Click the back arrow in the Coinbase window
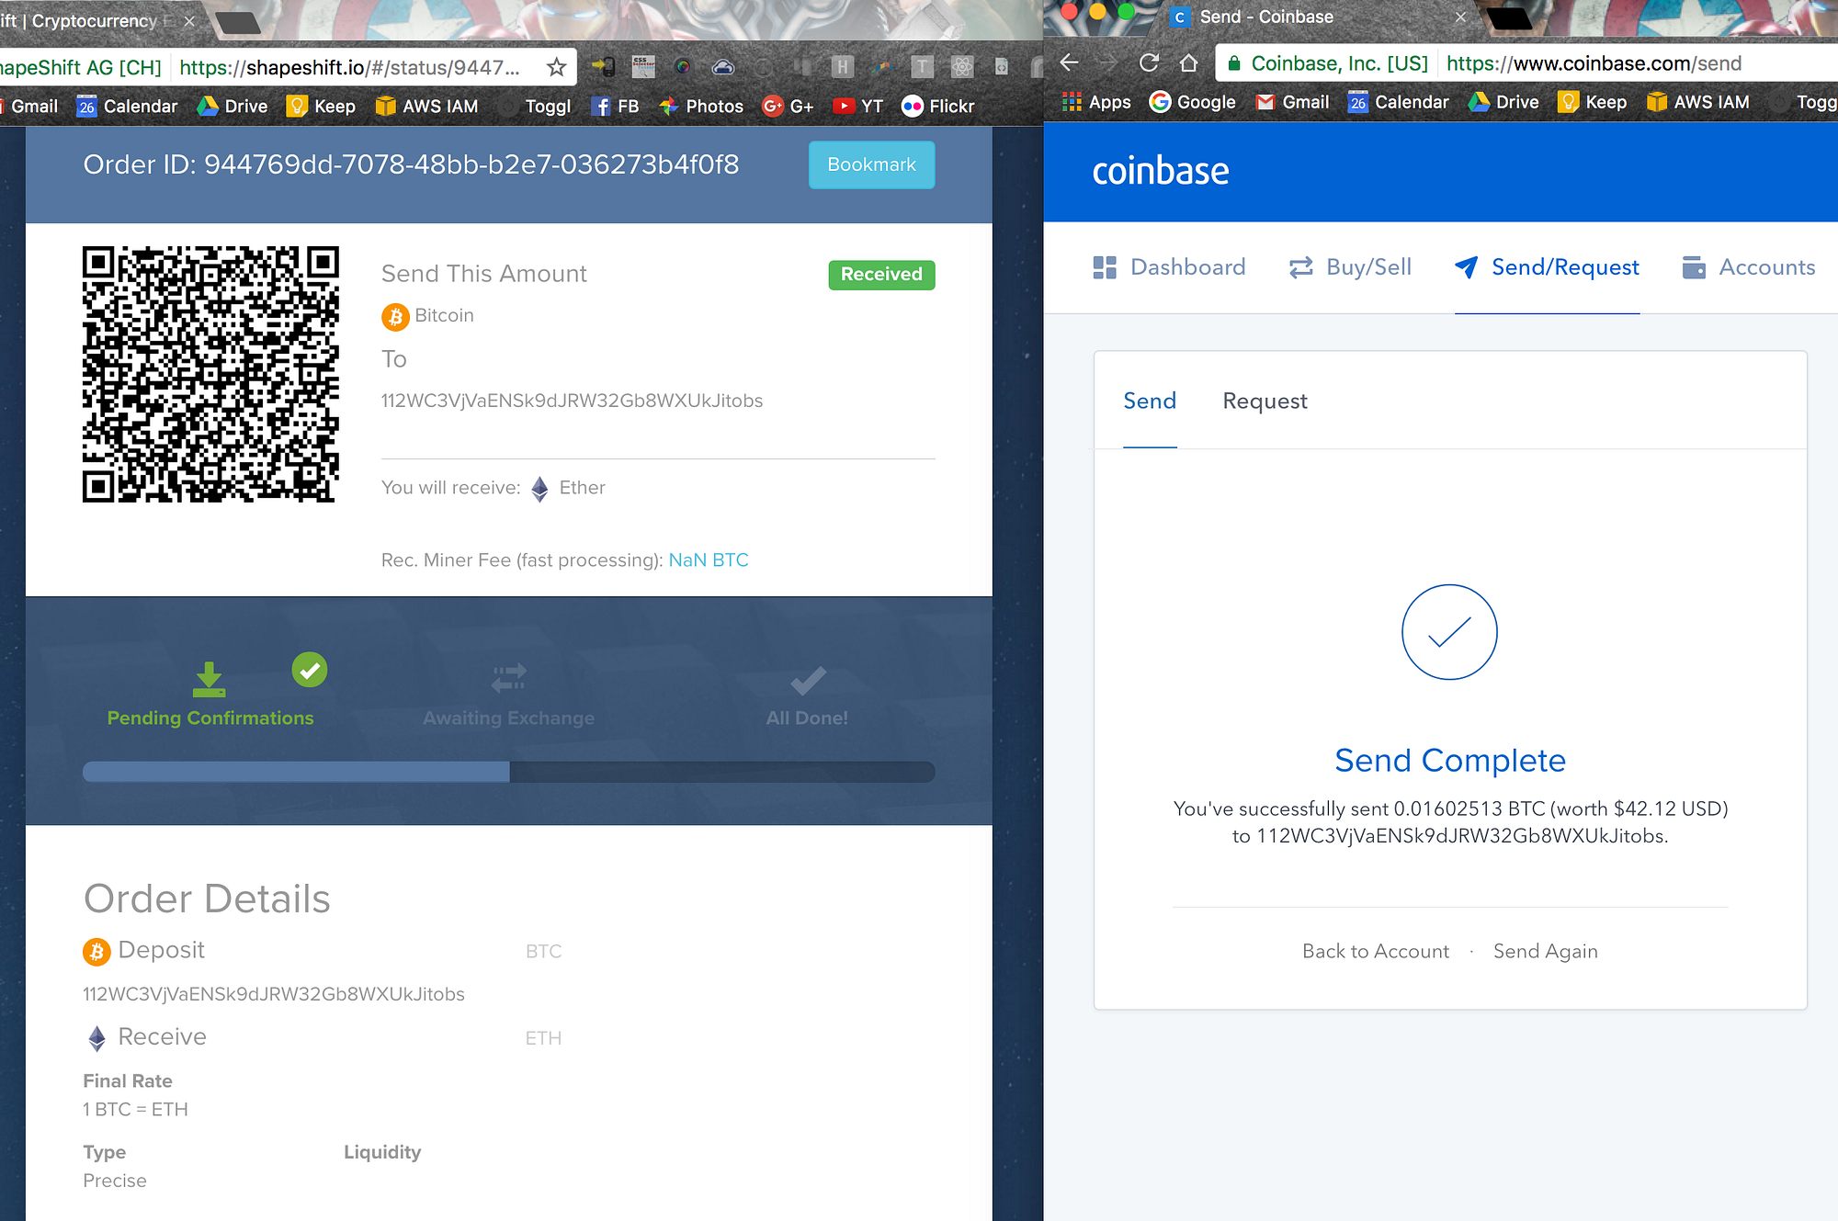The height and width of the screenshot is (1221, 1838). (1069, 62)
